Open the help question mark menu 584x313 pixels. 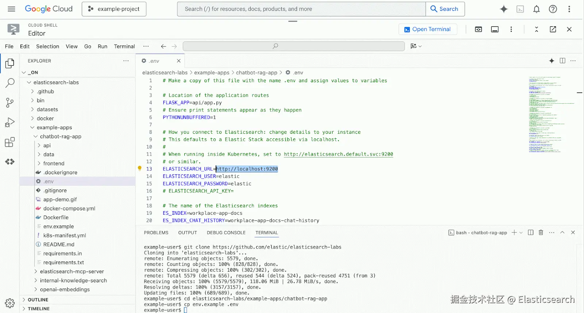click(x=553, y=9)
